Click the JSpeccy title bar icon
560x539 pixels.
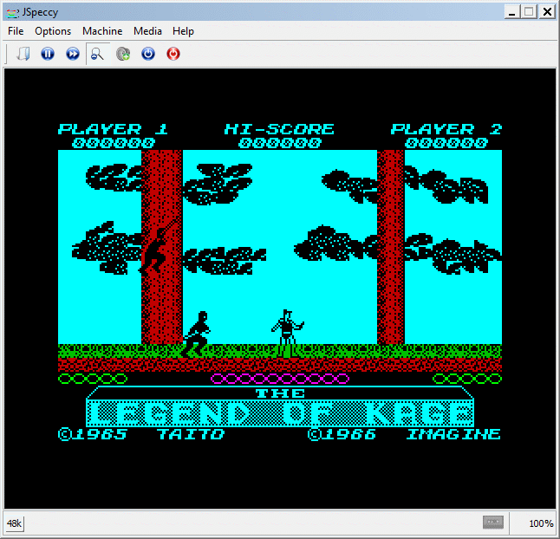click(11, 12)
